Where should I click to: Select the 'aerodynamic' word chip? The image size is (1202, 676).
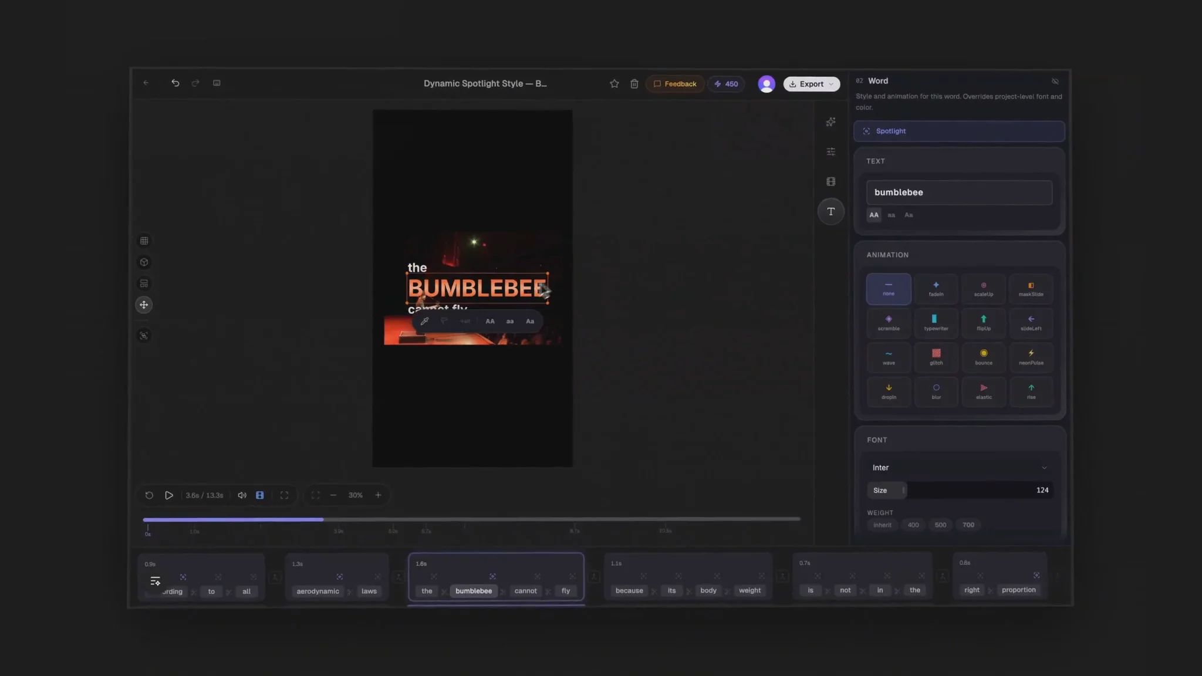[x=318, y=591]
